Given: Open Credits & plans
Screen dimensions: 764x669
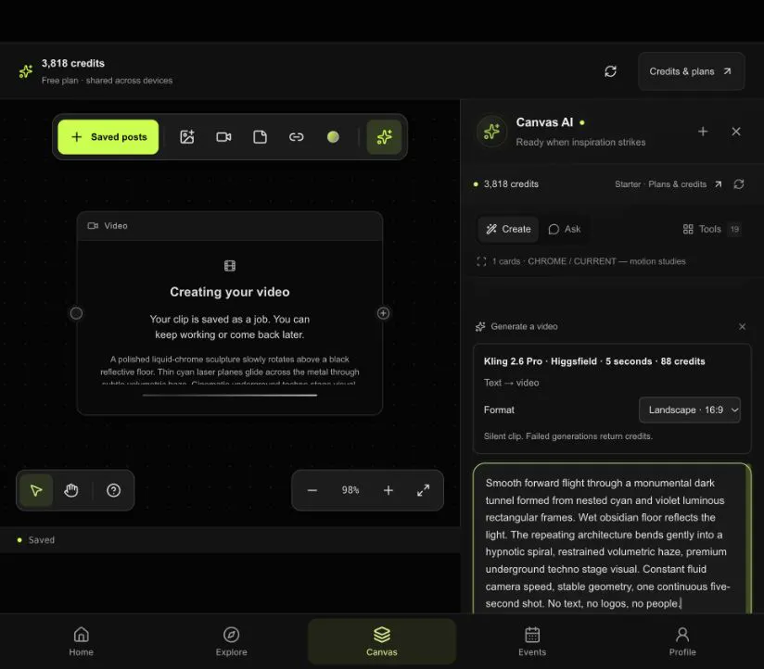Looking at the screenshot, I should pos(691,71).
